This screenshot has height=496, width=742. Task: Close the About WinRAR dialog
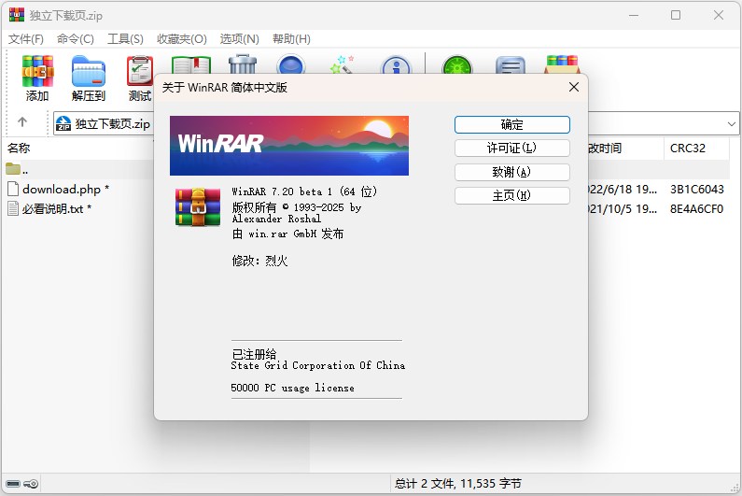coord(574,87)
